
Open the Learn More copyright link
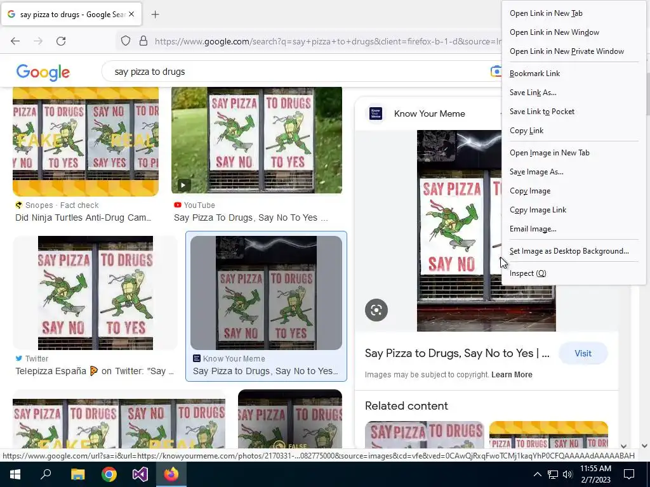coord(512,374)
